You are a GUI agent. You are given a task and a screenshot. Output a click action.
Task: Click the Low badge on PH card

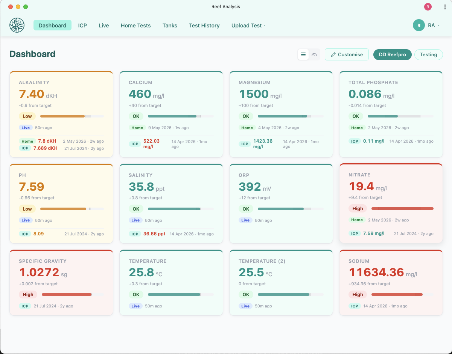pos(27,209)
